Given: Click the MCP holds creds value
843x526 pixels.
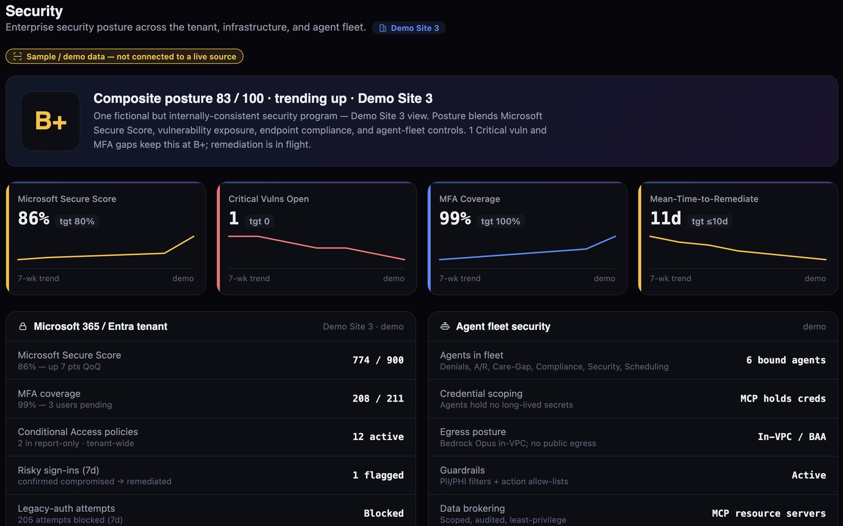Looking at the screenshot, I should point(783,398).
